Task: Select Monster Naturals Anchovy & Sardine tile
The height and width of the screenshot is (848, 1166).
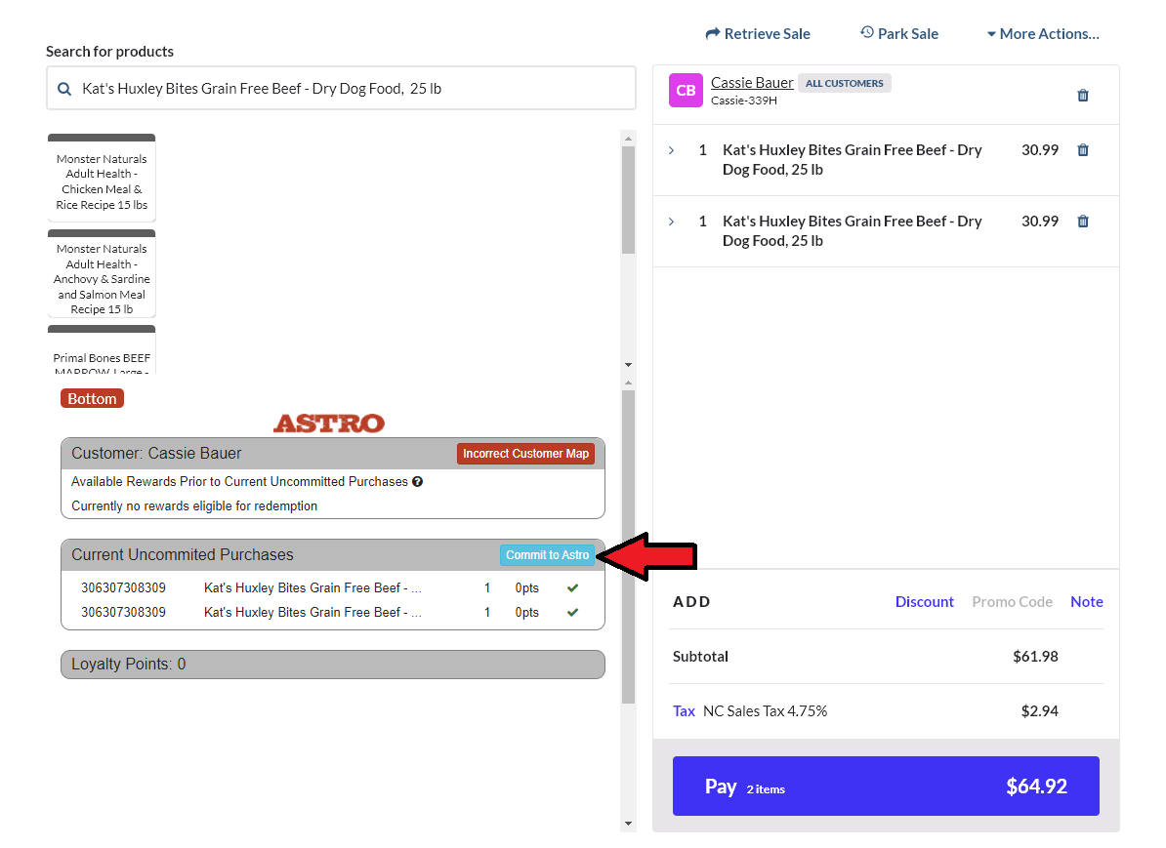Action: [102, 278]
